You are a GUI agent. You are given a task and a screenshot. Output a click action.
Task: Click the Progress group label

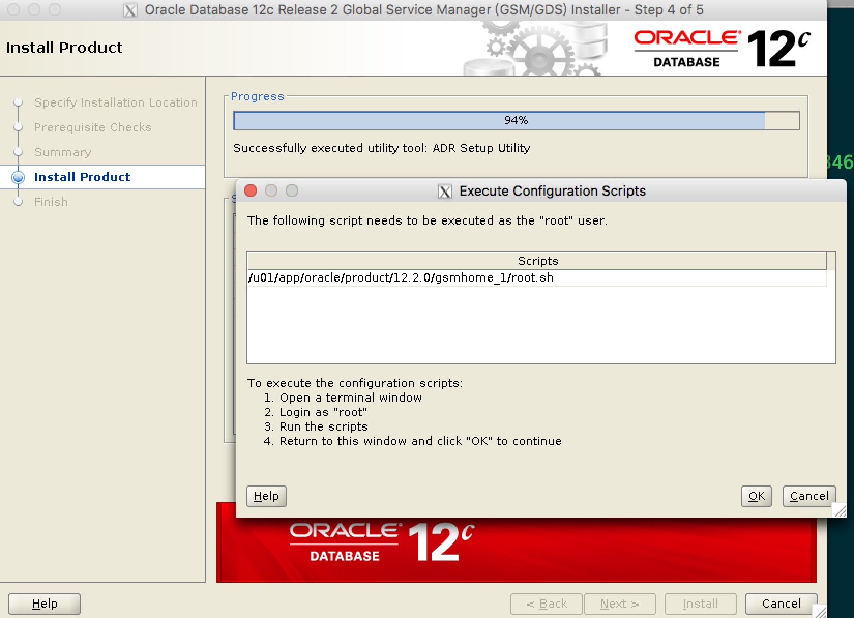(257, 96)
